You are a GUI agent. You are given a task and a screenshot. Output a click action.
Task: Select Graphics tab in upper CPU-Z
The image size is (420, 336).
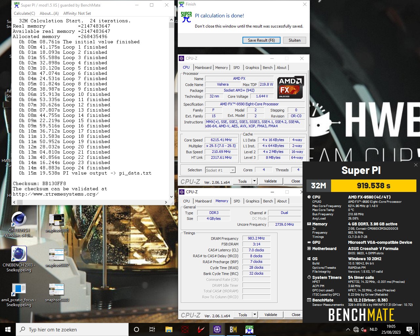click(x=252, y=68)
